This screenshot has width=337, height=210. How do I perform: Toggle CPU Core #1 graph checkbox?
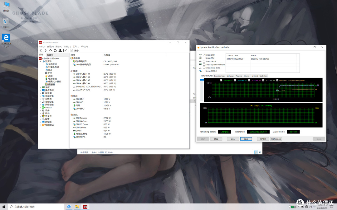click(221, 80)
